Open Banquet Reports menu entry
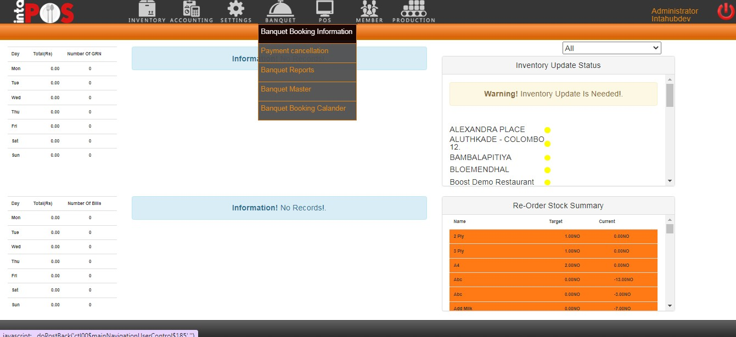The height and width of the screenshot is (337, 736). [288, 70]
